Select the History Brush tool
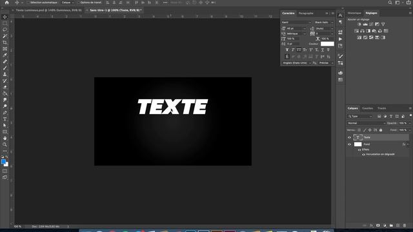The image size is (413, 232). pyautogui.click(x=5, y=81)
